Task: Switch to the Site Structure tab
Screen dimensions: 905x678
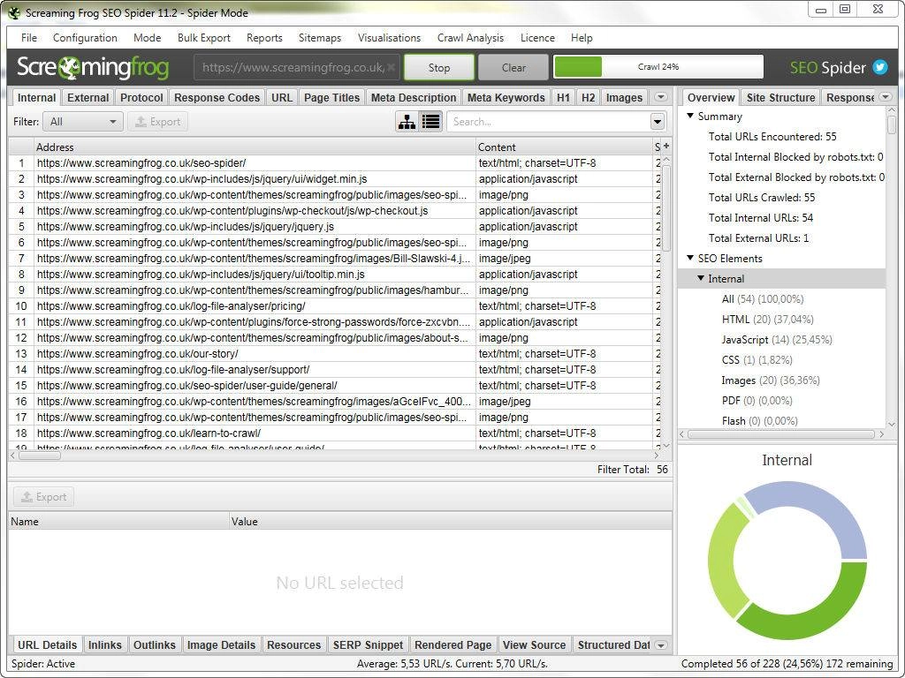Action: pyautogui.click(x=781, y=97)
